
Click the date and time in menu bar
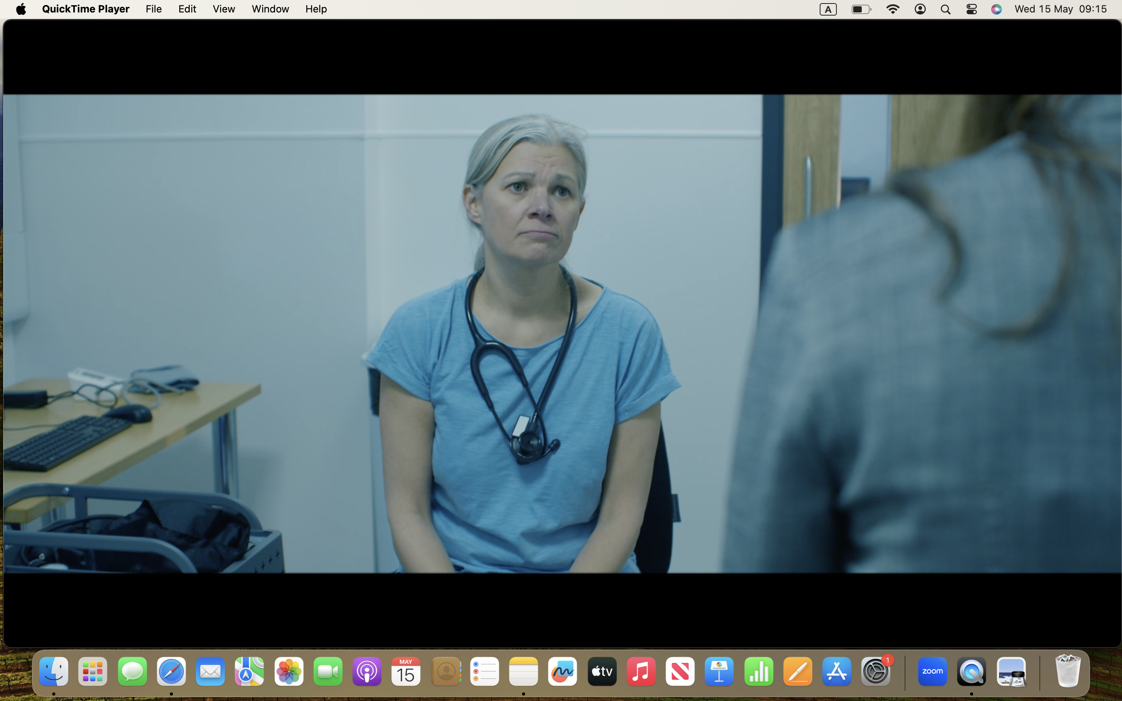click(x=1060, y=9)
